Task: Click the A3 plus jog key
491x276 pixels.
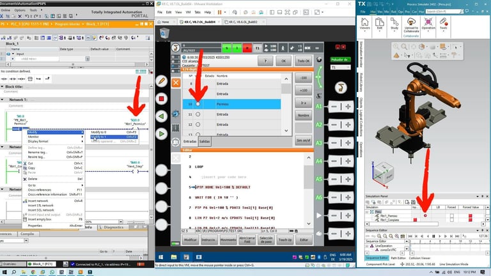Action: [348, 143]
